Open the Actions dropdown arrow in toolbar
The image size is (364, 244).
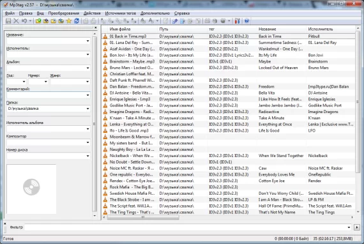pos(157,21)
